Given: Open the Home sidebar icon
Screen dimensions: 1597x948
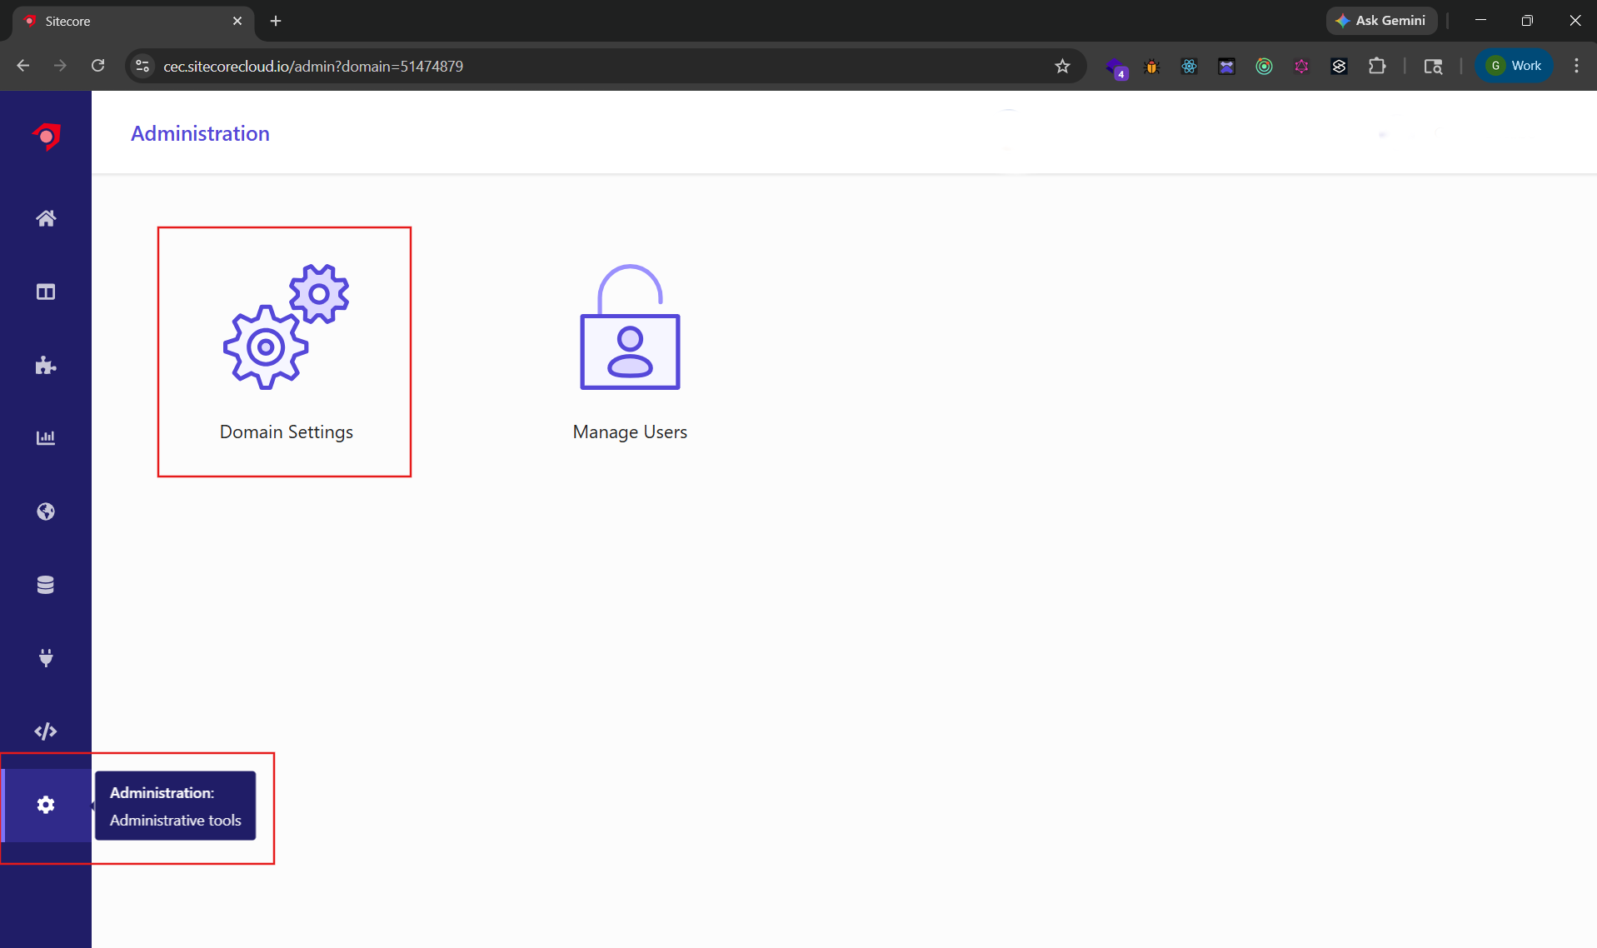Looking at the screenshot, I should pos(46,218).
